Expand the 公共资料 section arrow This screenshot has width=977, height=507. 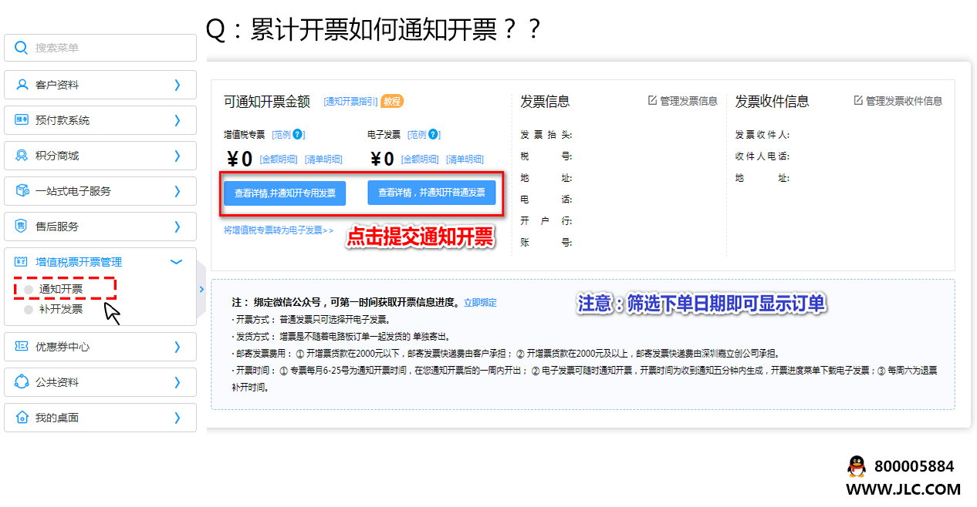(179, 383)
